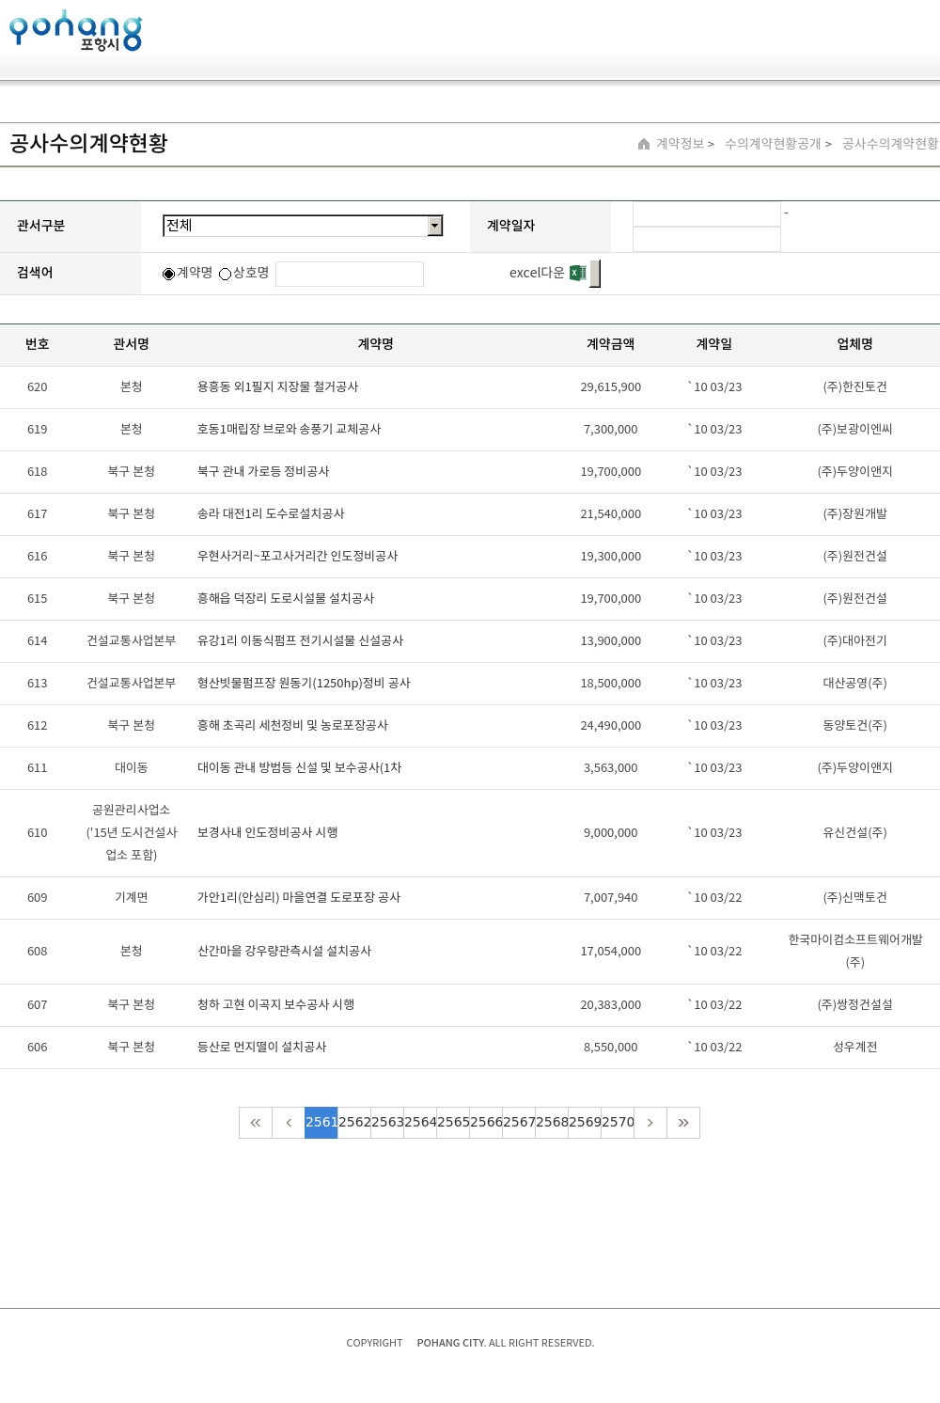940x1403 pixels.
Task: Click the contract start date field
Action: click(x=707, y=214)
